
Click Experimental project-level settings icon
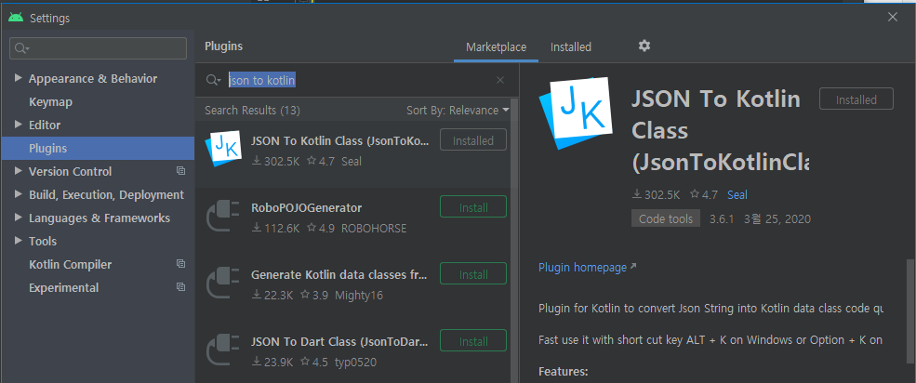180,287
